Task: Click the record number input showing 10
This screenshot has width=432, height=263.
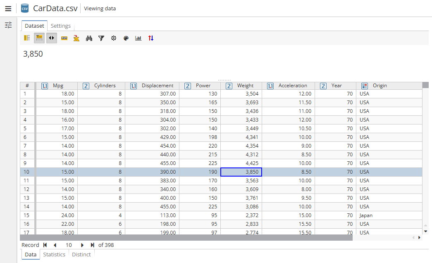Action: [x=69, y=245]
